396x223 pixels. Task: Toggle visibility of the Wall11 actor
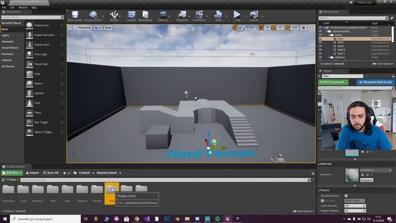(x=321, y=54)
